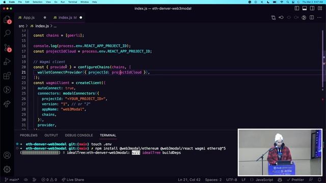Click the speaker webcam thumbnail
This screenshot has height=183, width=326.
point(280,152)
